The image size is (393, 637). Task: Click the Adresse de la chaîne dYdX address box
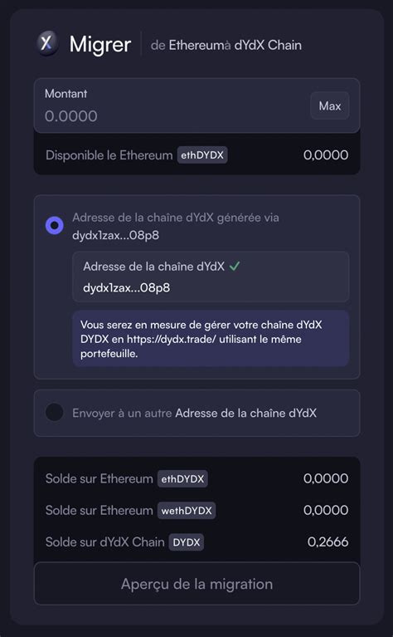[x=211, y=277]
